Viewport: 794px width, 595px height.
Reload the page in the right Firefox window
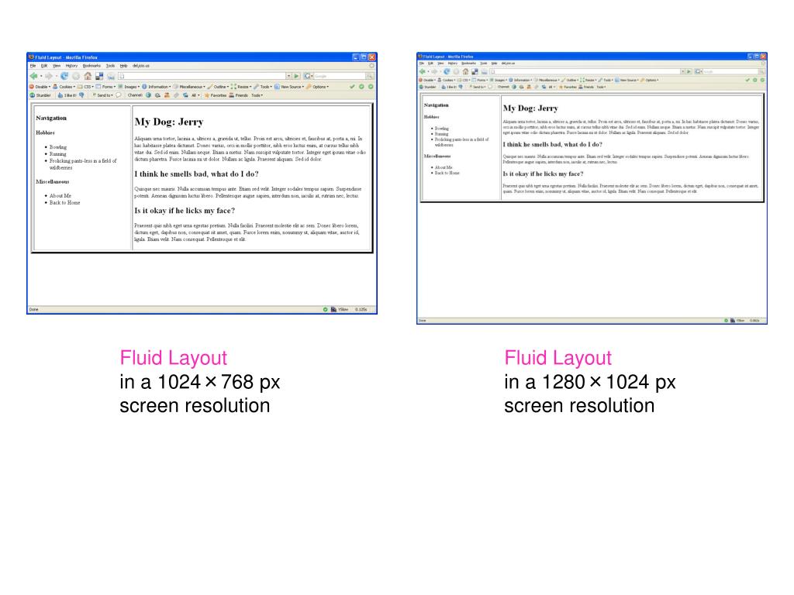[x=447, y=71]
